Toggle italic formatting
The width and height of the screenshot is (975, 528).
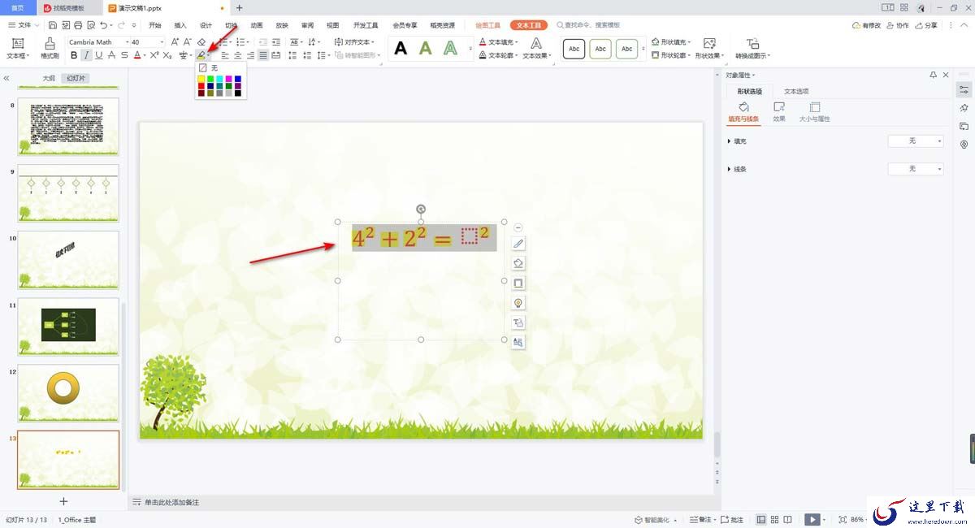(86, 55)
